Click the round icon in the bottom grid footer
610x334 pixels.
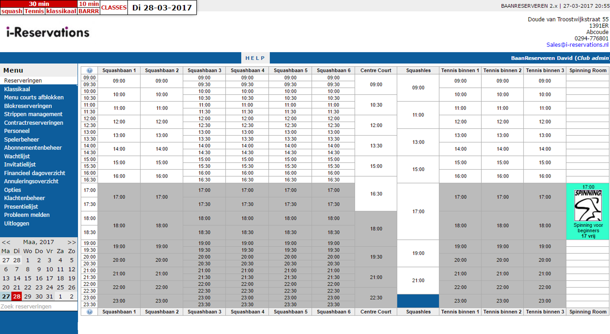pyautogui.click(x=89, y=312)
